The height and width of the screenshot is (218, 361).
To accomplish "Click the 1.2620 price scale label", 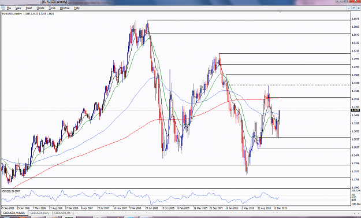I will click(355, 147).
